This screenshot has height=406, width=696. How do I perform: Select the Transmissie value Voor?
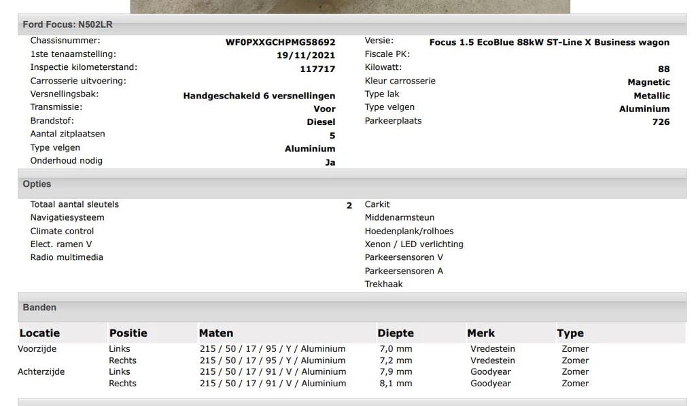coord(324,109)
